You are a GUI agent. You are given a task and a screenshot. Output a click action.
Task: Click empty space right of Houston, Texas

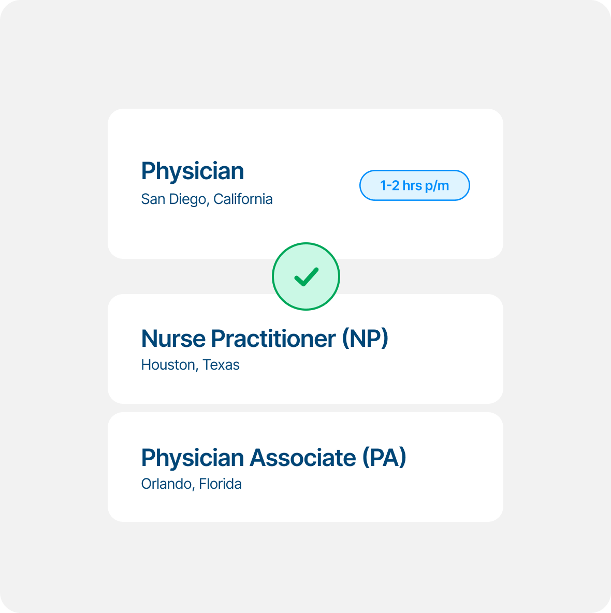coord(362,365)
